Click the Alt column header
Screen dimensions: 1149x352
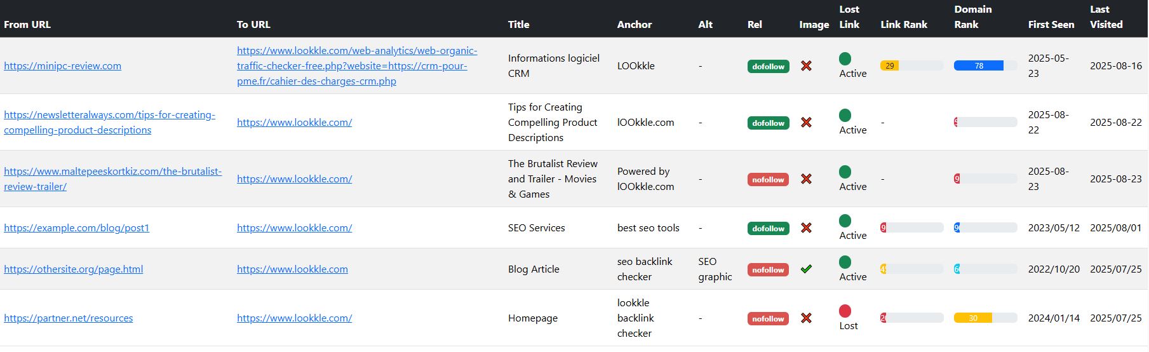point(705,24)
